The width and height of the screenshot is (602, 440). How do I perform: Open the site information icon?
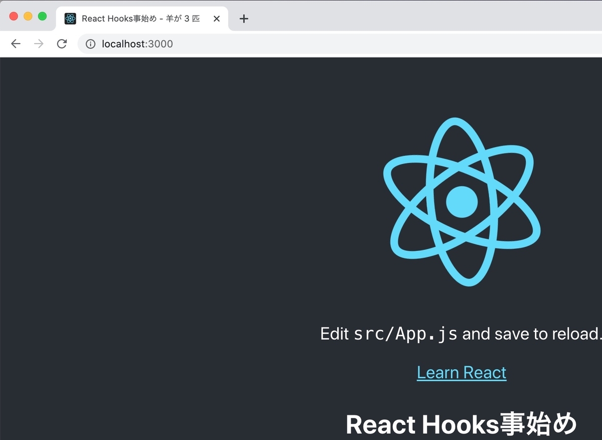(x=90, y=44)
